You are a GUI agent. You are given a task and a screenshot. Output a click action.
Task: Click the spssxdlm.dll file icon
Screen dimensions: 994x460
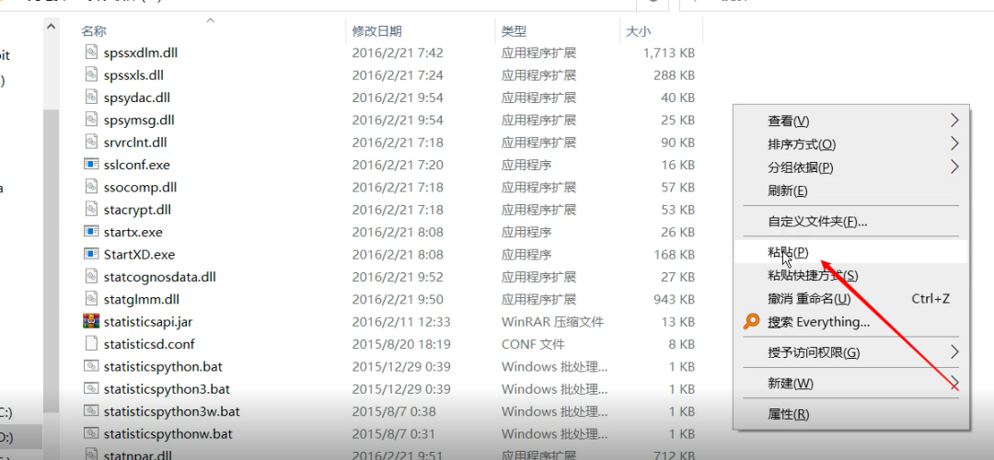[90, 52]
